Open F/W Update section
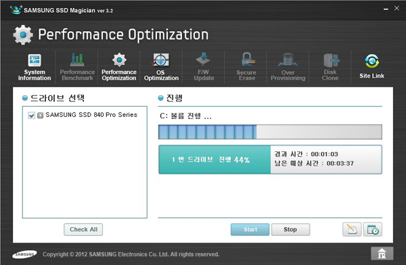406x265 pixels. (204, 67)
